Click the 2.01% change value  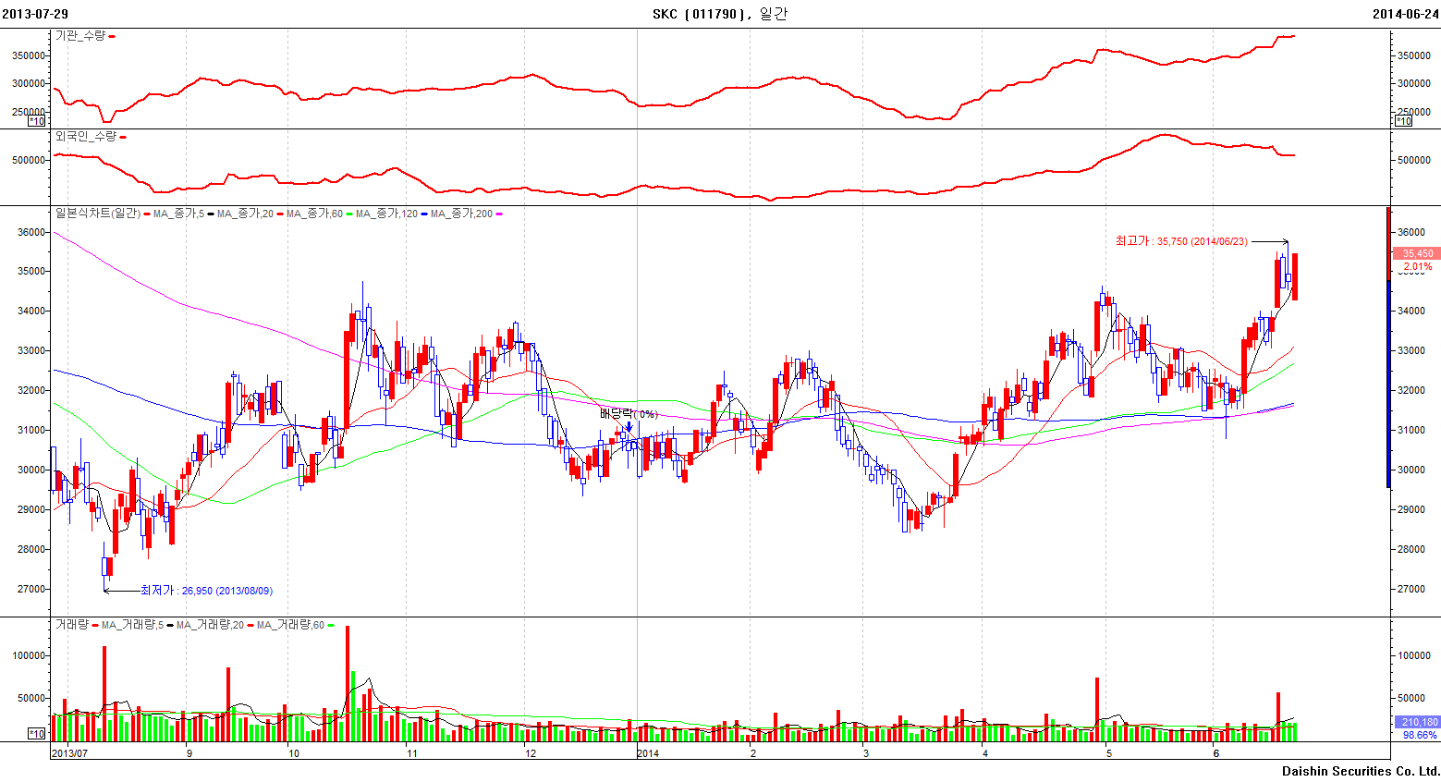(x=1418, y=266)
